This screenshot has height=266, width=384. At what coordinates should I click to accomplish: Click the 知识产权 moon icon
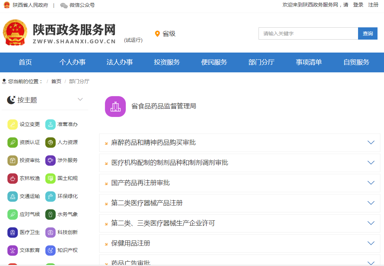[50, 251]
